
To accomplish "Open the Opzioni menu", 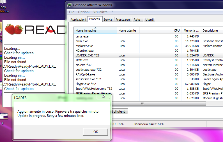I will point(84,12).
